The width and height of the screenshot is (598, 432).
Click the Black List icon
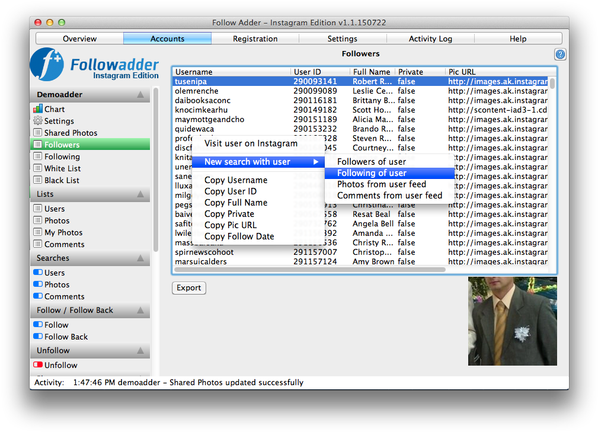click(x=38, y=180)
